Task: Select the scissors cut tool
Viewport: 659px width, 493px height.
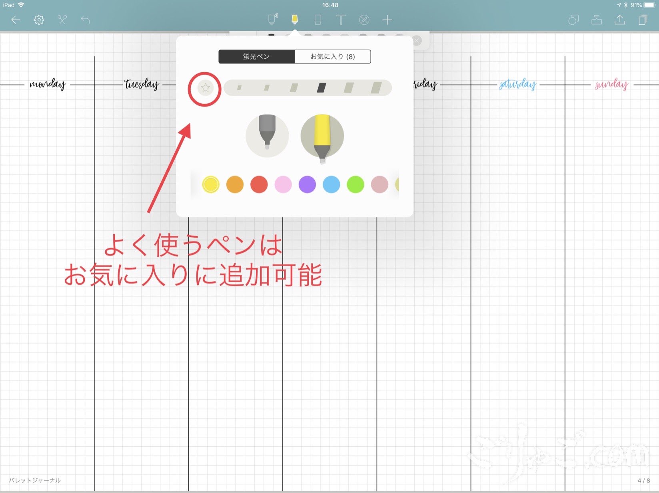Action: click(62, 20)
